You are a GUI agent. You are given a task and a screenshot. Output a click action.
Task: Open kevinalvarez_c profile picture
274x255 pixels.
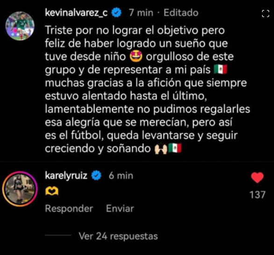tap(20, 26)
